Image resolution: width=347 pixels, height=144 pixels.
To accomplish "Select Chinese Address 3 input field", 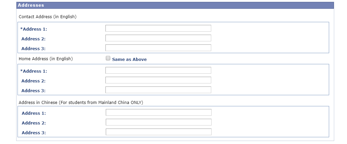I will (x=158, y=132).
